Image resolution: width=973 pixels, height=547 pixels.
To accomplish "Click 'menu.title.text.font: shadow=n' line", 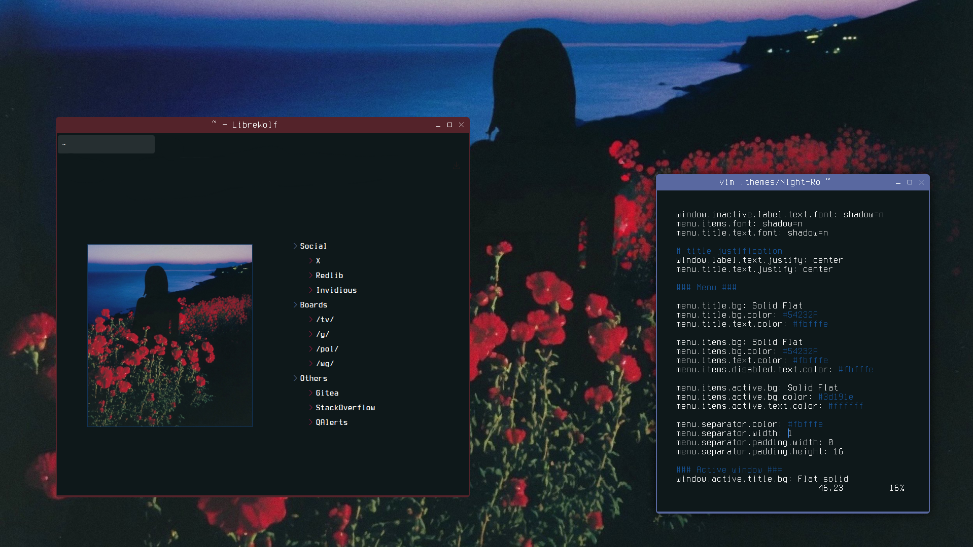I will point(752,233).
